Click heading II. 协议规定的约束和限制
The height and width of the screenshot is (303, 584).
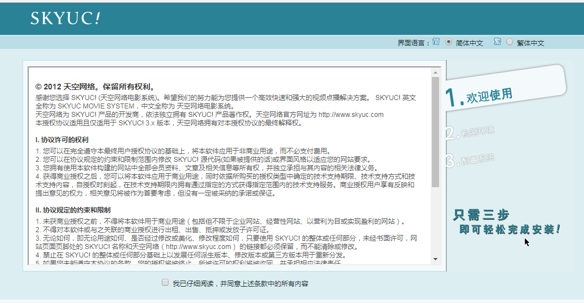(73, 210)
